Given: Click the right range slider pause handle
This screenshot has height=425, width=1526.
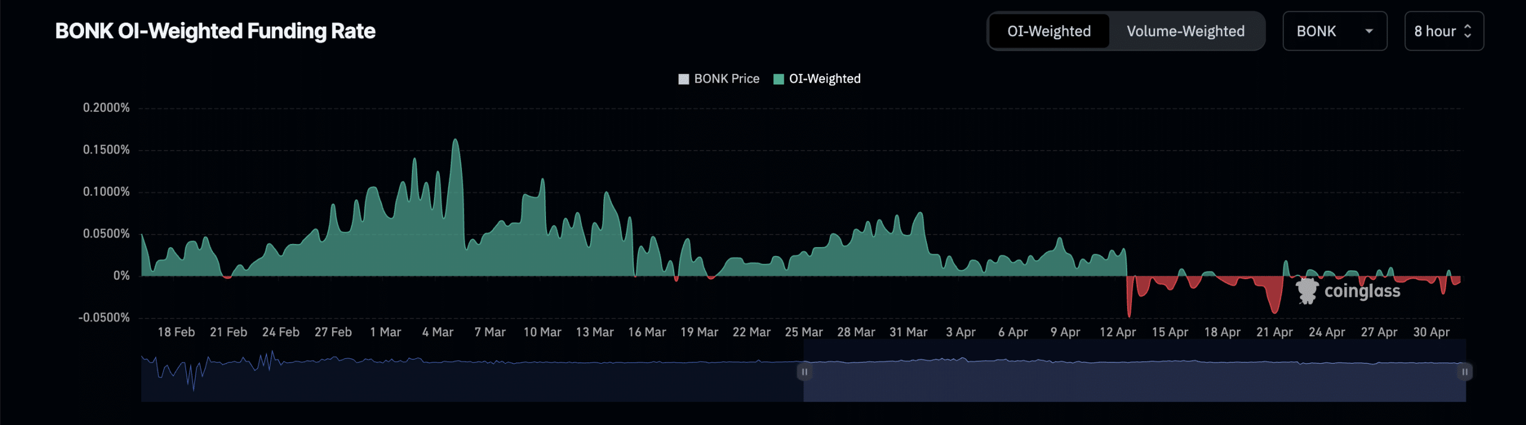Looking at the screenshot, I should [x=1465, y=372].
